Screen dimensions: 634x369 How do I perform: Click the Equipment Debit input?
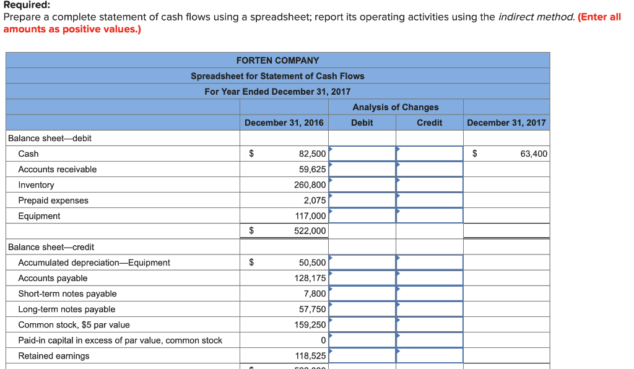(x=362, y=215)
